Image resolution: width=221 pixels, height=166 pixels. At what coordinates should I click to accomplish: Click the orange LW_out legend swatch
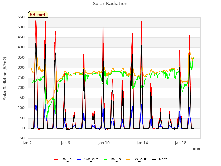click(x=128, y=160)
